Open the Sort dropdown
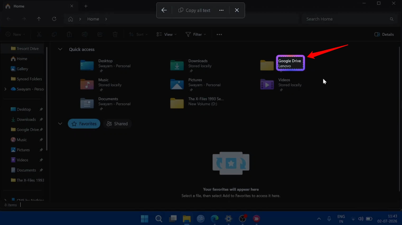Image resolution: width=402 pixels, height=225 pixels. (x=138, y=34)
